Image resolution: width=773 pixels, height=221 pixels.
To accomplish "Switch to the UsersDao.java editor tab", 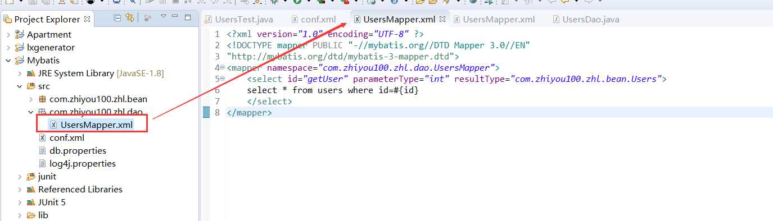I will pyautogui.click(x=586, y=19).
